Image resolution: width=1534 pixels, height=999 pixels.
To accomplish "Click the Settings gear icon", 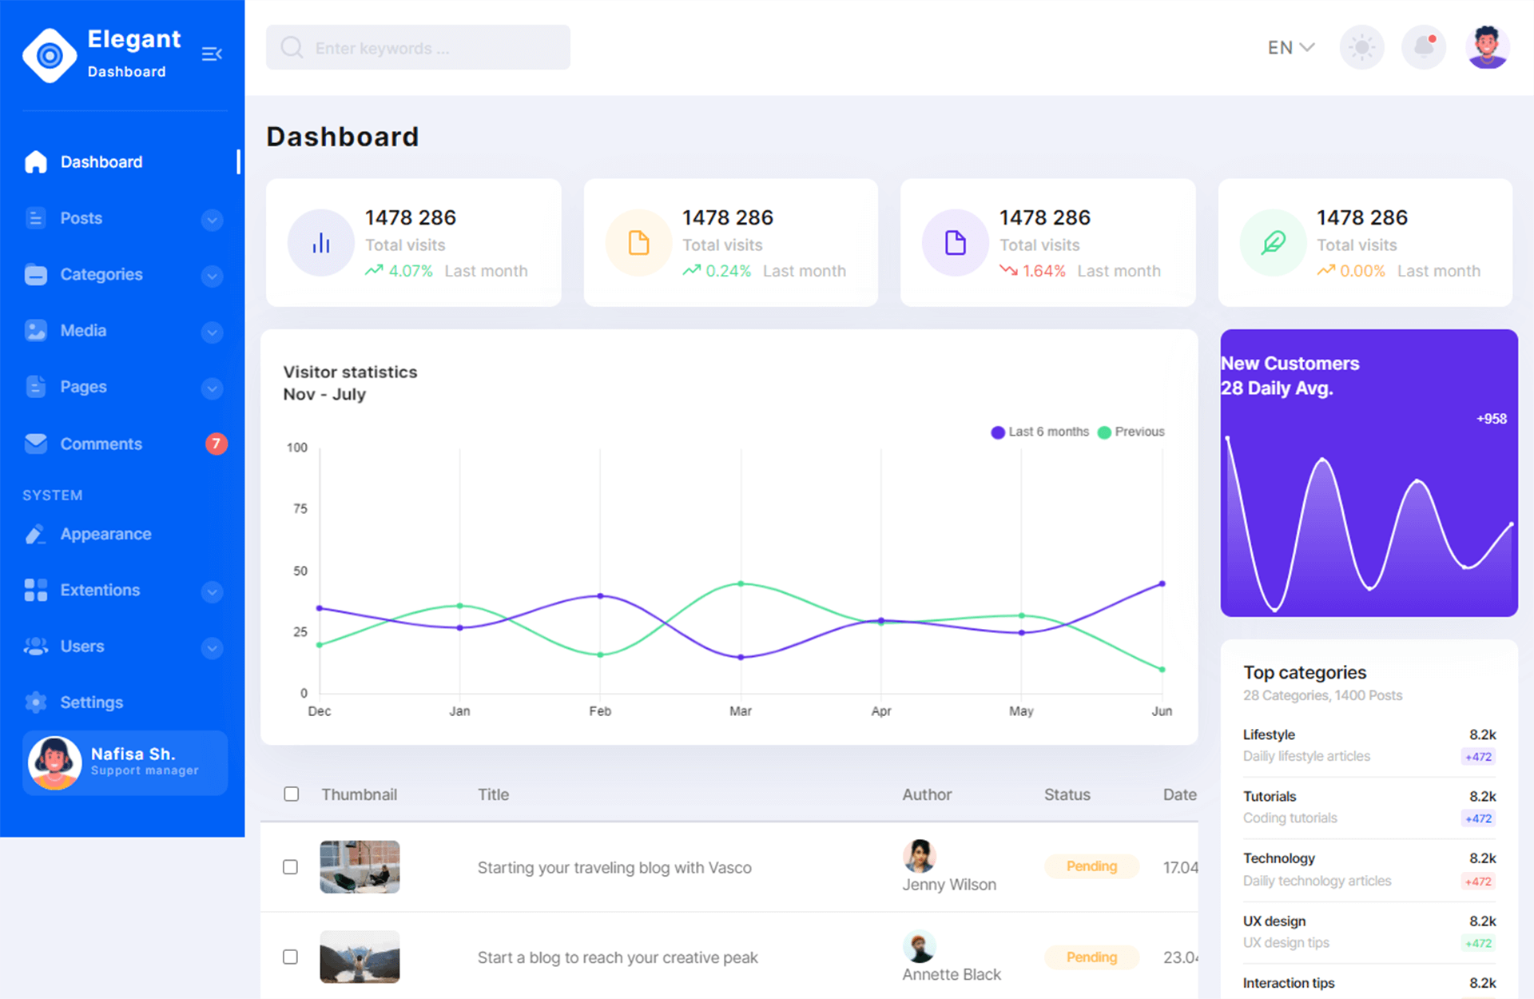I will coord(33,702).
